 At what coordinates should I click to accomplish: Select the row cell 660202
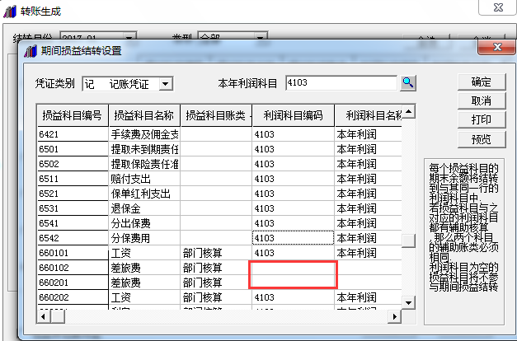click(x=73, y=297)
